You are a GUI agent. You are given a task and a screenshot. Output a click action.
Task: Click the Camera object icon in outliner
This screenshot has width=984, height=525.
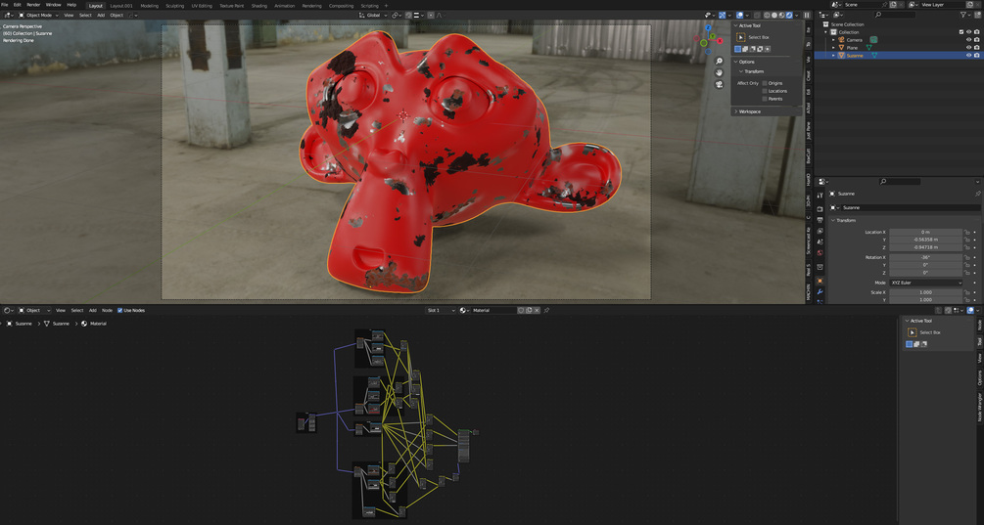(x=842, y=39)
